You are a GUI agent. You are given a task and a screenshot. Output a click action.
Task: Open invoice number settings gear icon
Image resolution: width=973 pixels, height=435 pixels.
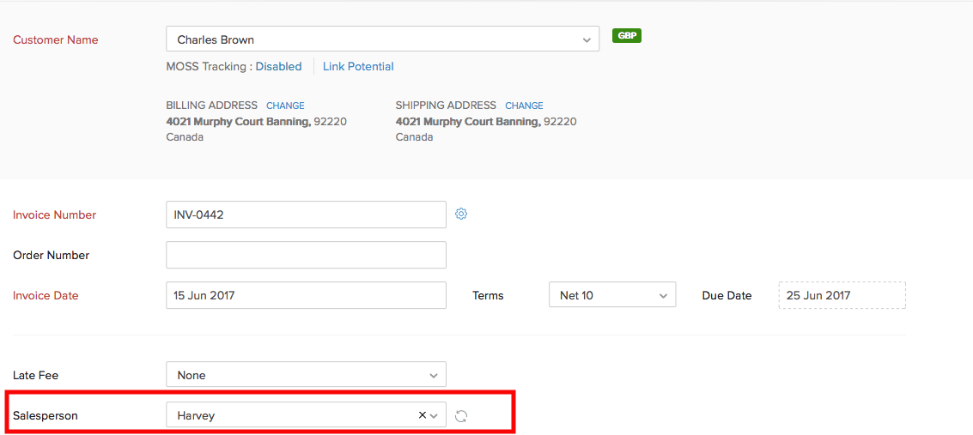[x=461, y=214]
